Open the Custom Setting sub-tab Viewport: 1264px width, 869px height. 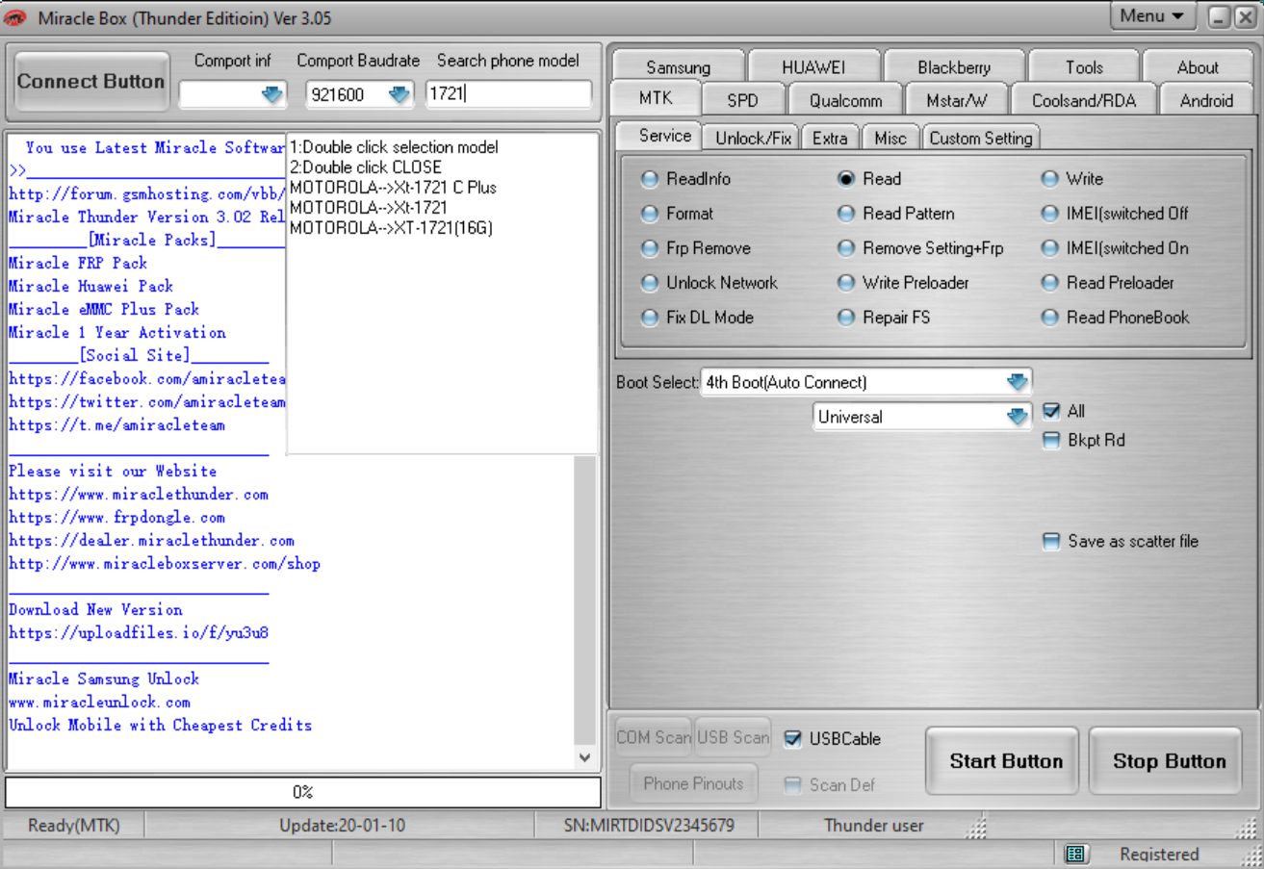(x=980, y=138)
